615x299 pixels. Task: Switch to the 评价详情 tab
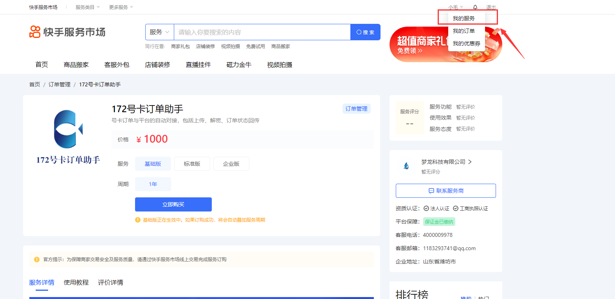click(x=110, y=282)
